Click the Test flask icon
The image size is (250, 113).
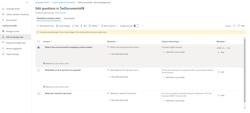[x=81, y=26]
